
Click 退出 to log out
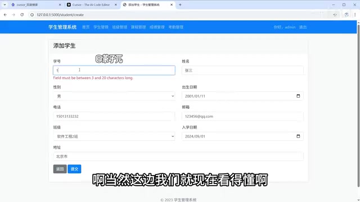click(303, 27)
